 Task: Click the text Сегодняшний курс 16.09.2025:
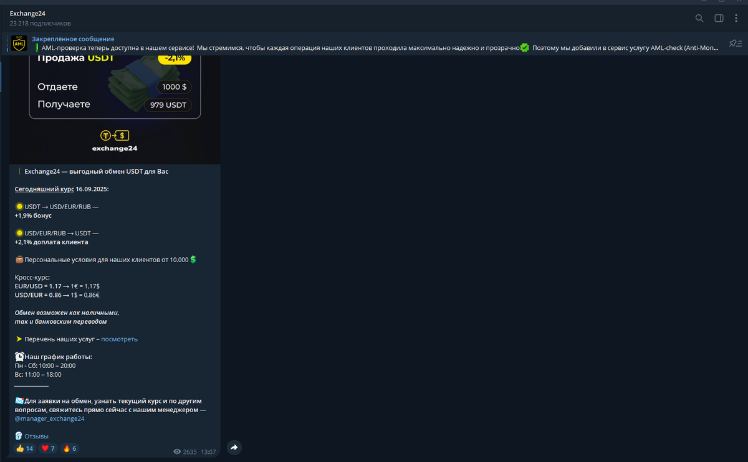pos(62,189)
